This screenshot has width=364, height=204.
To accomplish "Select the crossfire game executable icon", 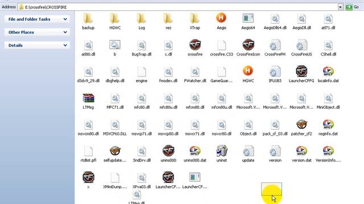I will [195, 45].
